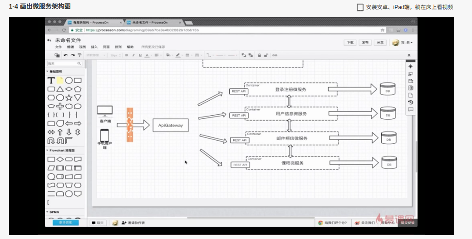The width and height of the screenshot is (472, 239).
Task: Click the redo arrow in toolbar
Action: pos(73,55)
